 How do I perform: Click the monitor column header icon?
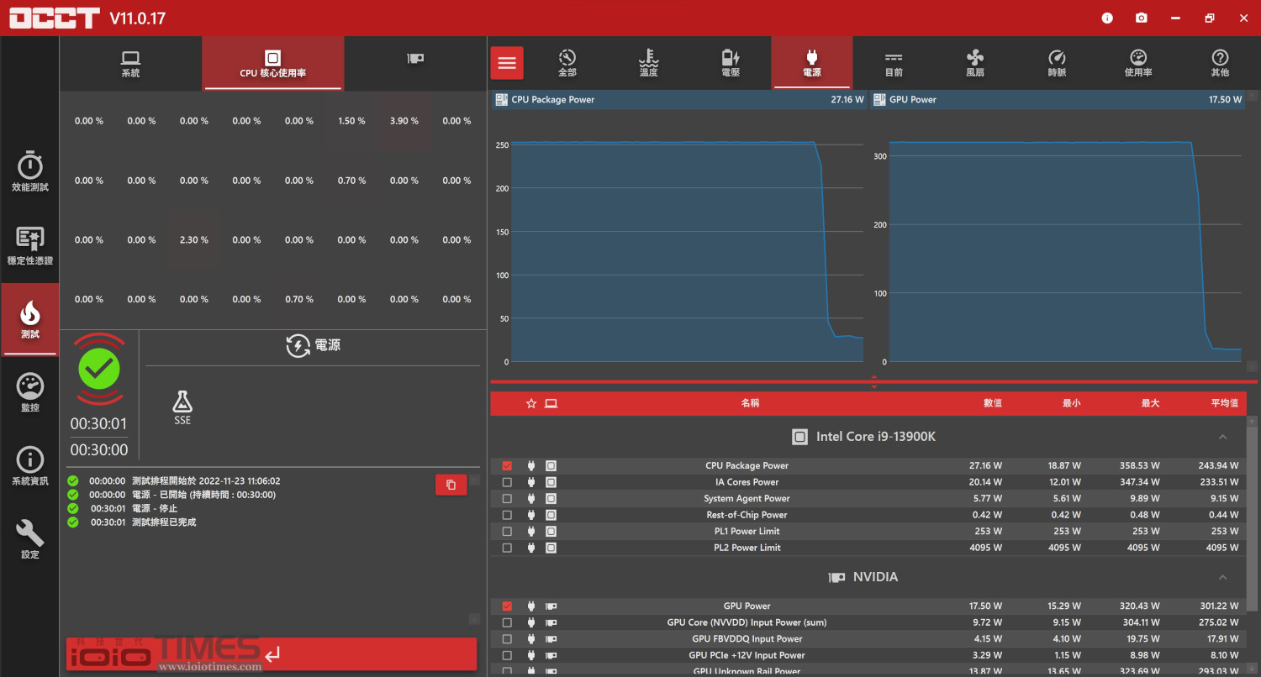point(551,403)
